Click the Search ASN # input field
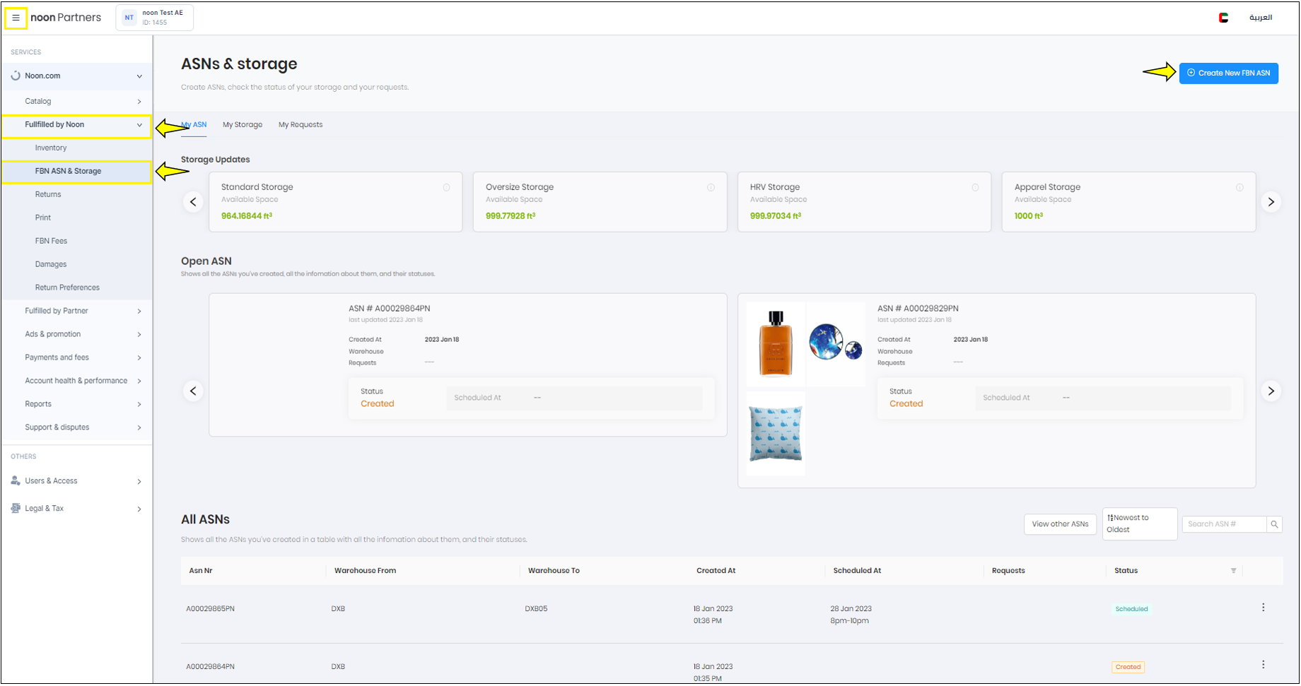The image size is (1301, 686). 1223,524
